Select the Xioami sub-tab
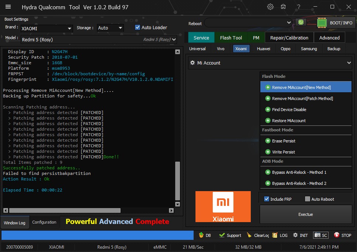Image resolution: width=357 pixels, height=252 pixels. tap(241, 49)
